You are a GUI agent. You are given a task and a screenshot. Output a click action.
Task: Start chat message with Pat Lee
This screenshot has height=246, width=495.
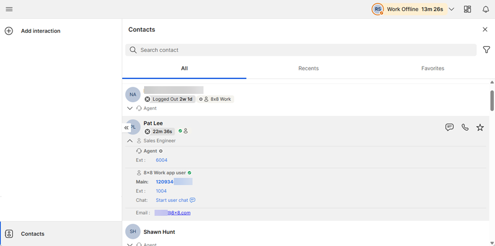(449, 127)
